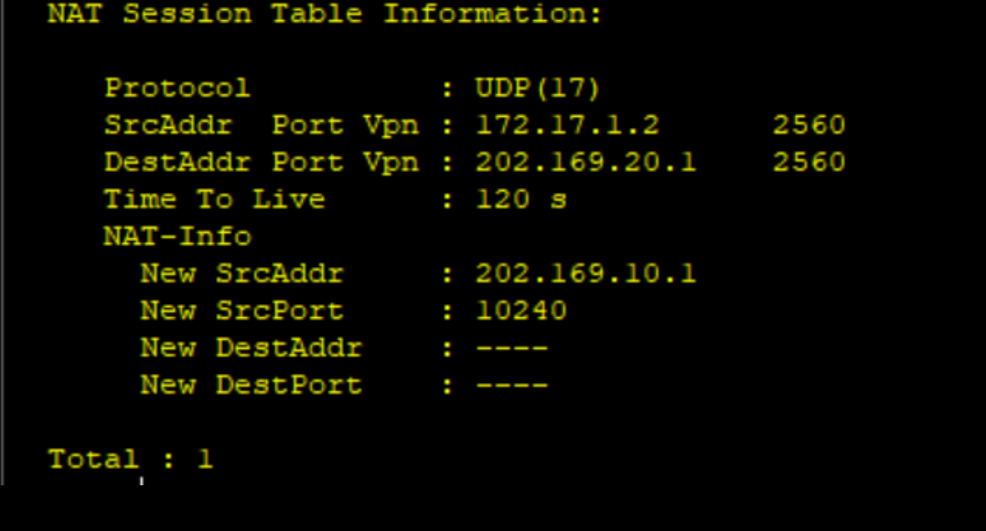Select the UDP(17) protocol value
Viewport: 986px width, 531px height.
click(538, 89)
